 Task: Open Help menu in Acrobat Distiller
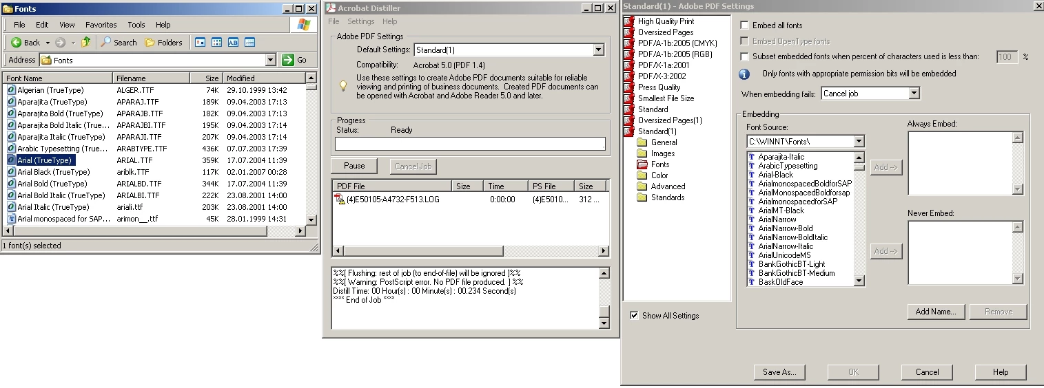click(x=390, y=21)
